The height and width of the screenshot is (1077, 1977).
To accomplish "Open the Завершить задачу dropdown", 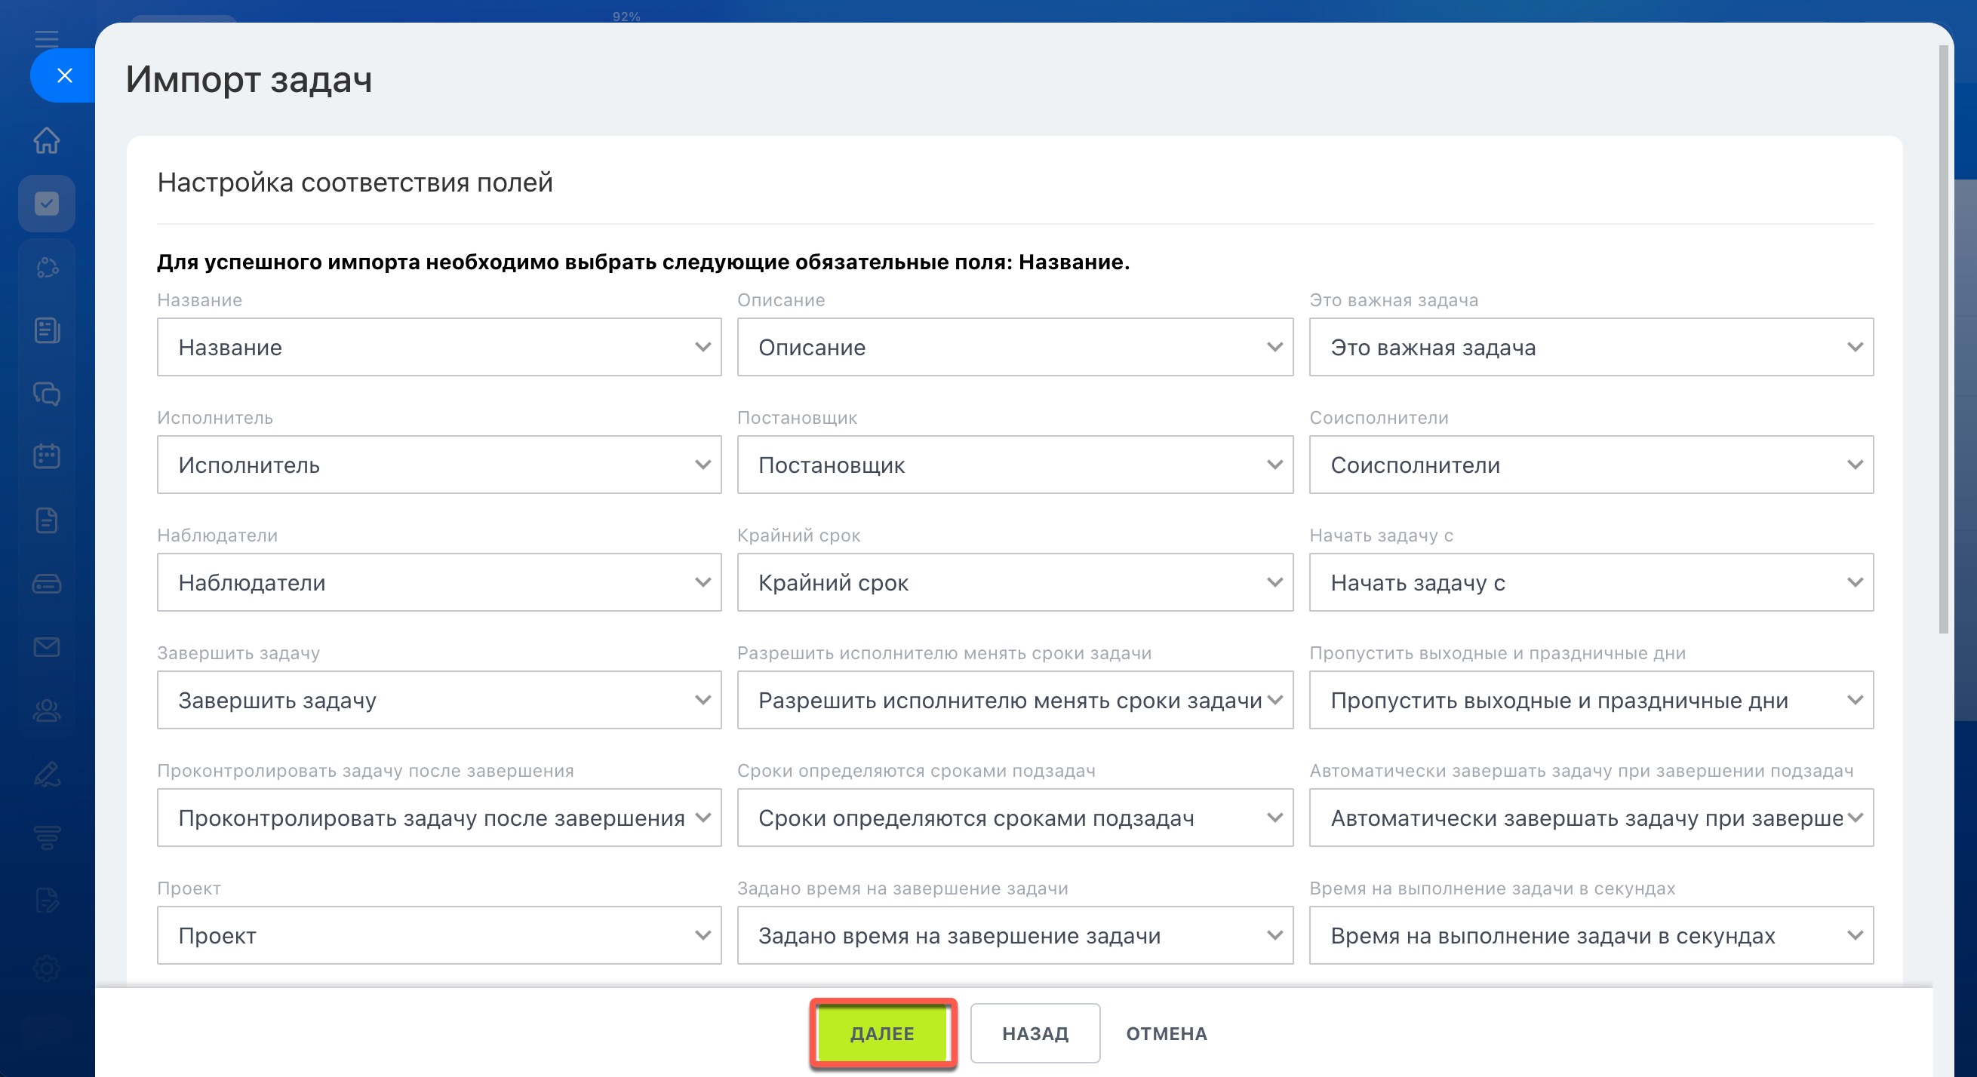I will point(439,700).
